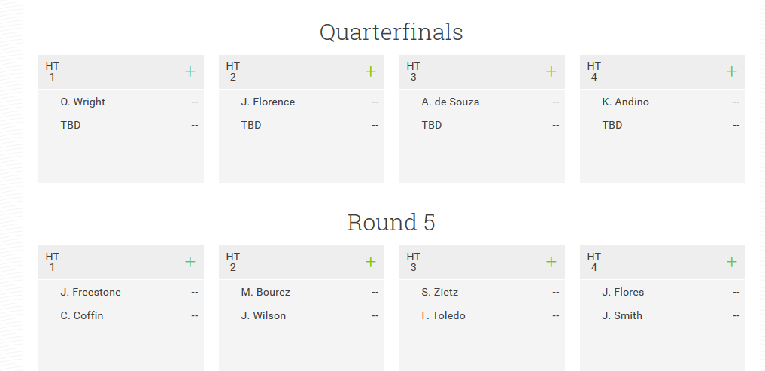Expand Round 5 Heat 3 plus icon

click(551, 262)
